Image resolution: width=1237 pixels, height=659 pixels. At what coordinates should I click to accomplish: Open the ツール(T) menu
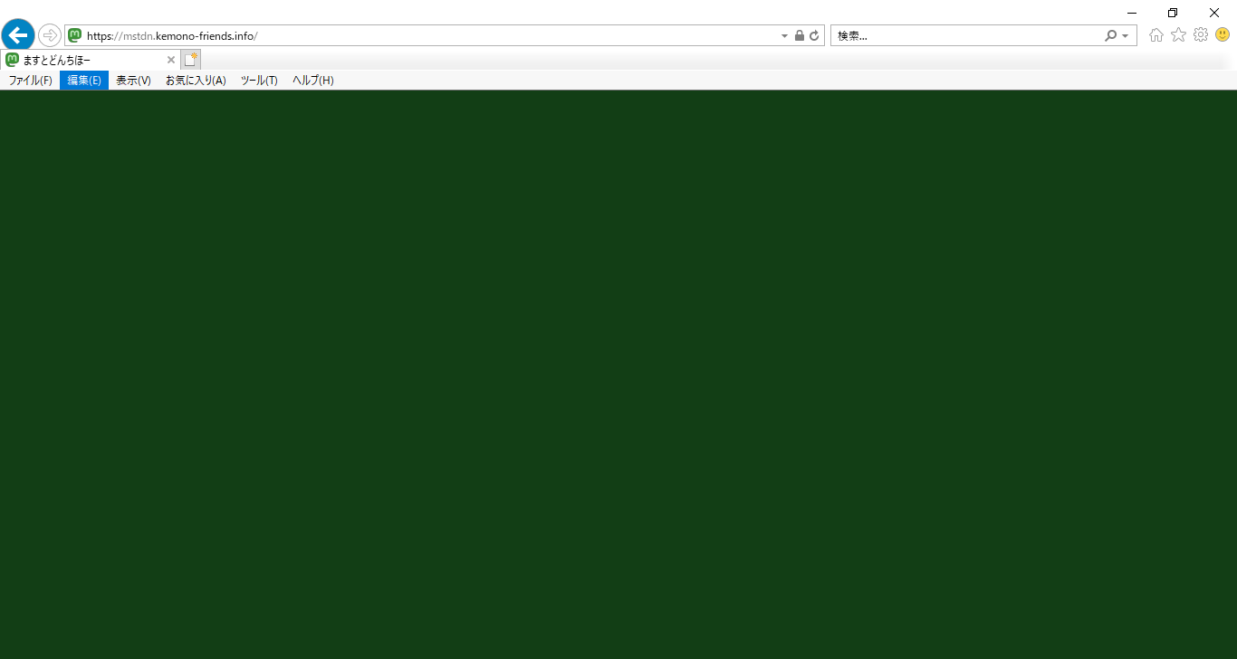[x=259, y=81]
